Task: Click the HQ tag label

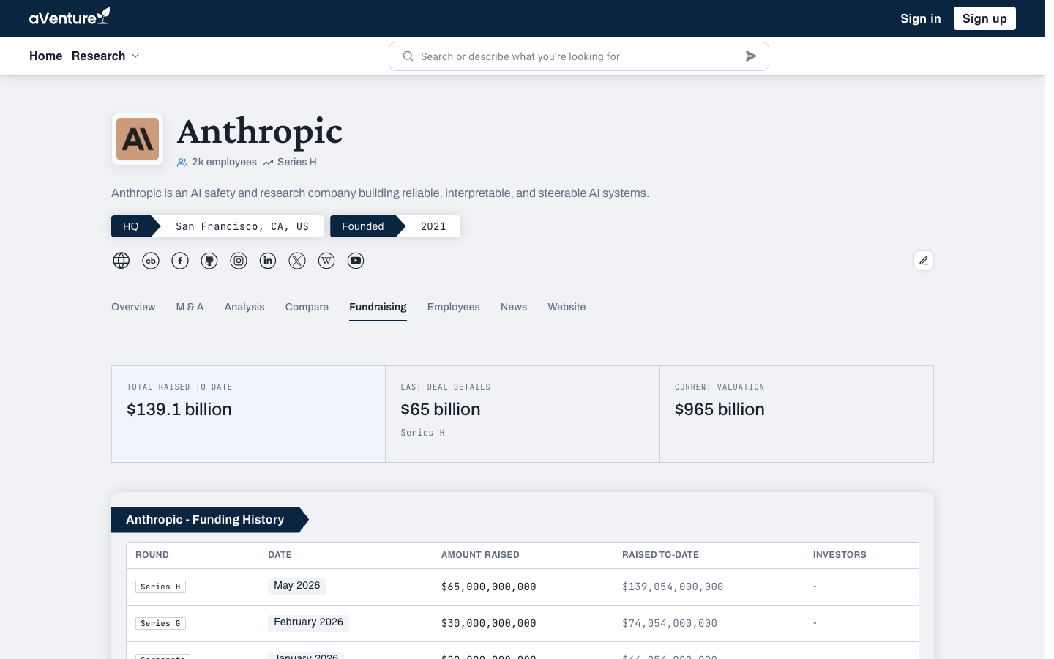Action: pos(131,226)
